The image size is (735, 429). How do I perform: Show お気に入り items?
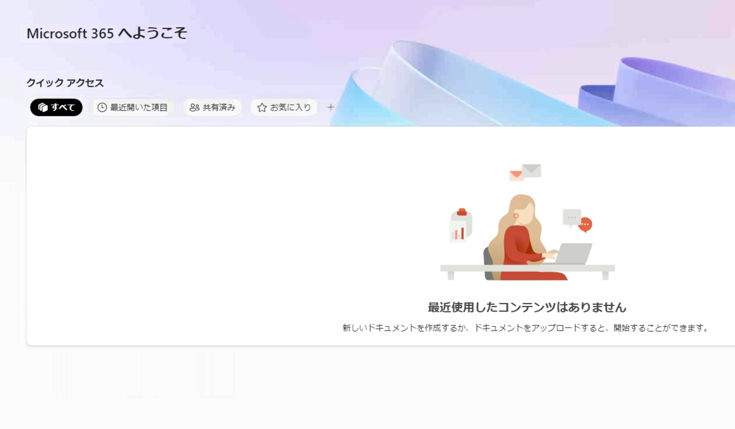tap(284, 107)
